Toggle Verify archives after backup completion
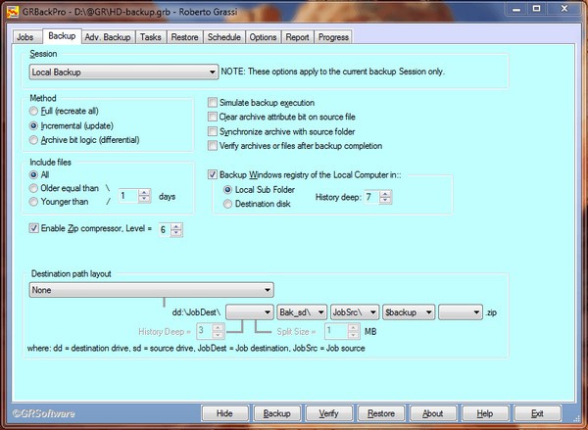 click(213, 146)
